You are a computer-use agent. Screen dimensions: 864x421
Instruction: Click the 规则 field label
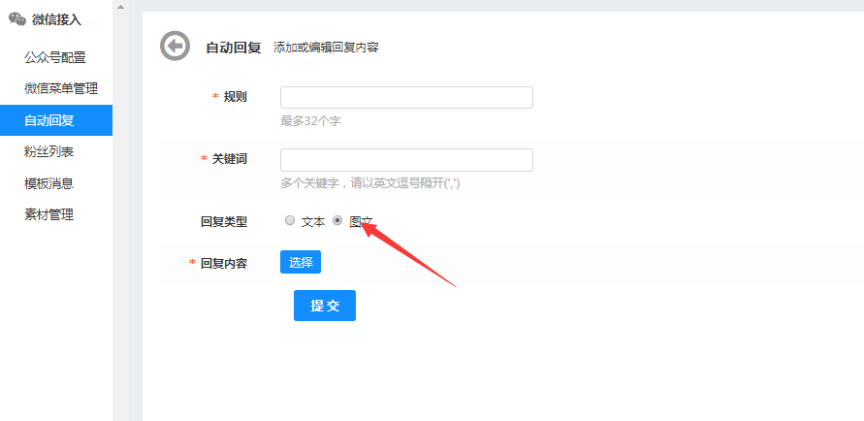235,97
